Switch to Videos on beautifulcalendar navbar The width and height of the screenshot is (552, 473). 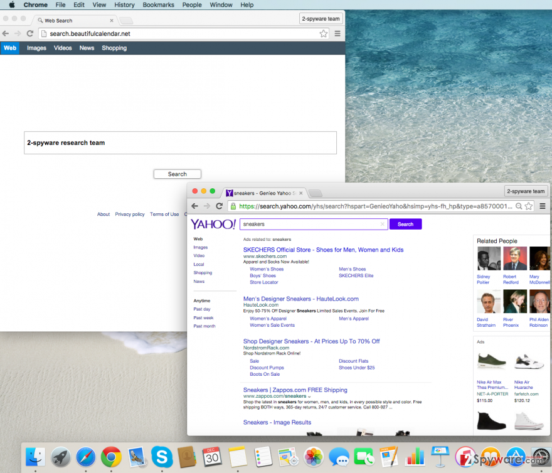(63, 48)
